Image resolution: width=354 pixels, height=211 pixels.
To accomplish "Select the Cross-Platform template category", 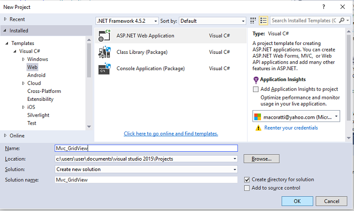I will coord(44,91).
